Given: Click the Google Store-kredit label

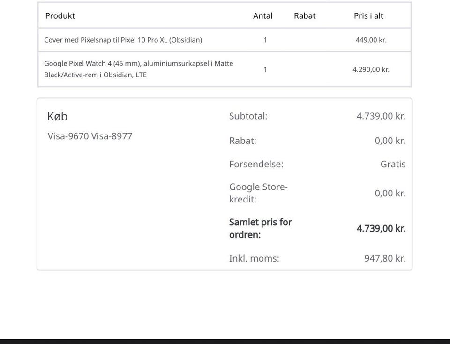Looking at the screenshot, I should click(258, 193).
